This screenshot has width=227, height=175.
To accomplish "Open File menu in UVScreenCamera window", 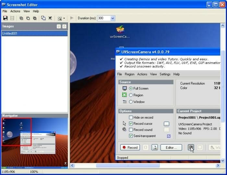I will pyautogui.click(x=119, y=74).
